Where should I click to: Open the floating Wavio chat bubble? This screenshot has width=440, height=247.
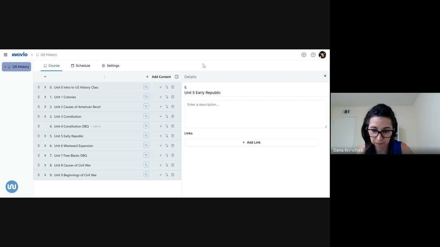point(12,187)
